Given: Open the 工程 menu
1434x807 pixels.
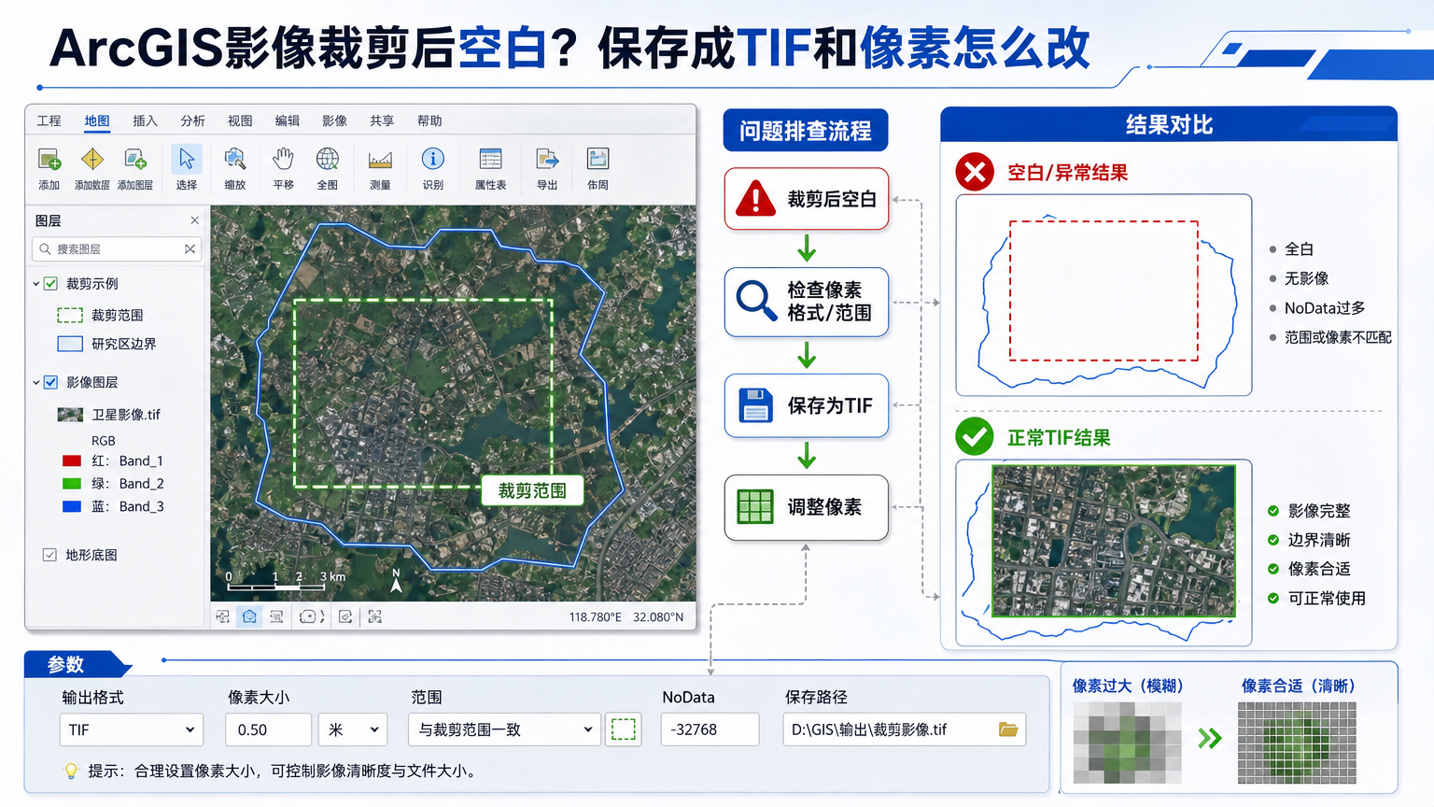Looking at the screenshot, I should (49, 120).
